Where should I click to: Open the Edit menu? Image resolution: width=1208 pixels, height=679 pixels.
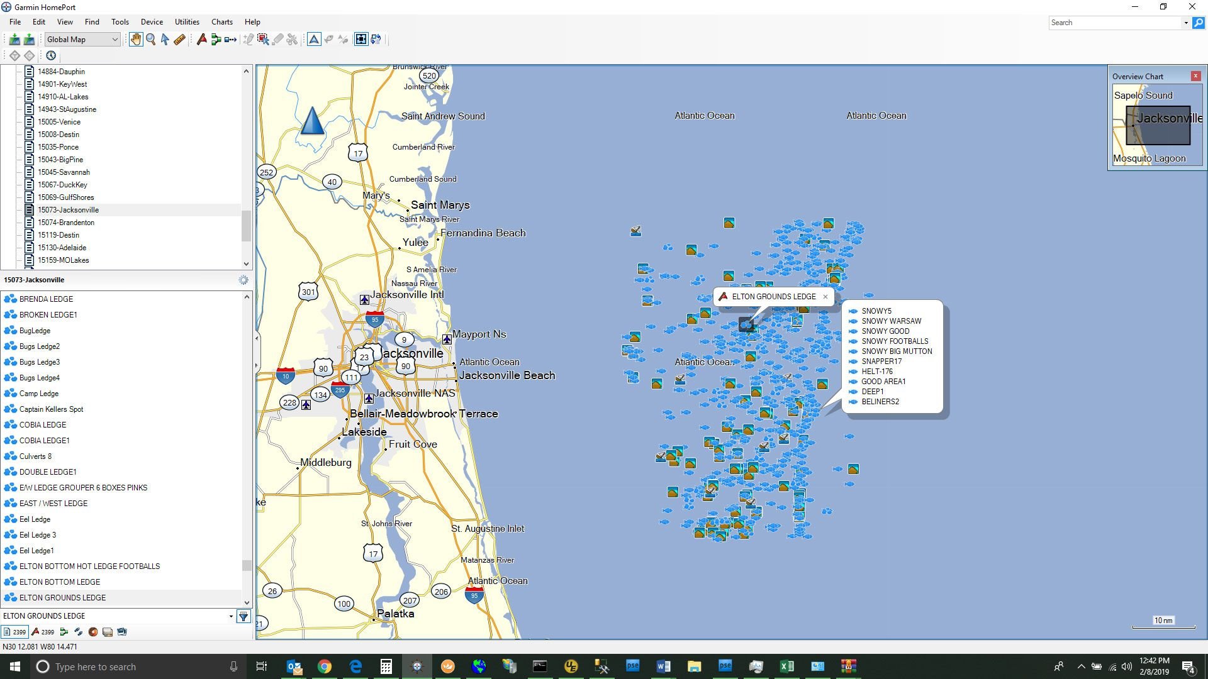(x=39, y=22)
